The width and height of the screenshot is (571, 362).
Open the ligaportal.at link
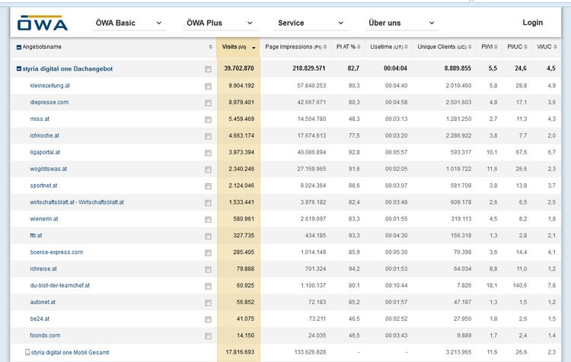(45, 152)
